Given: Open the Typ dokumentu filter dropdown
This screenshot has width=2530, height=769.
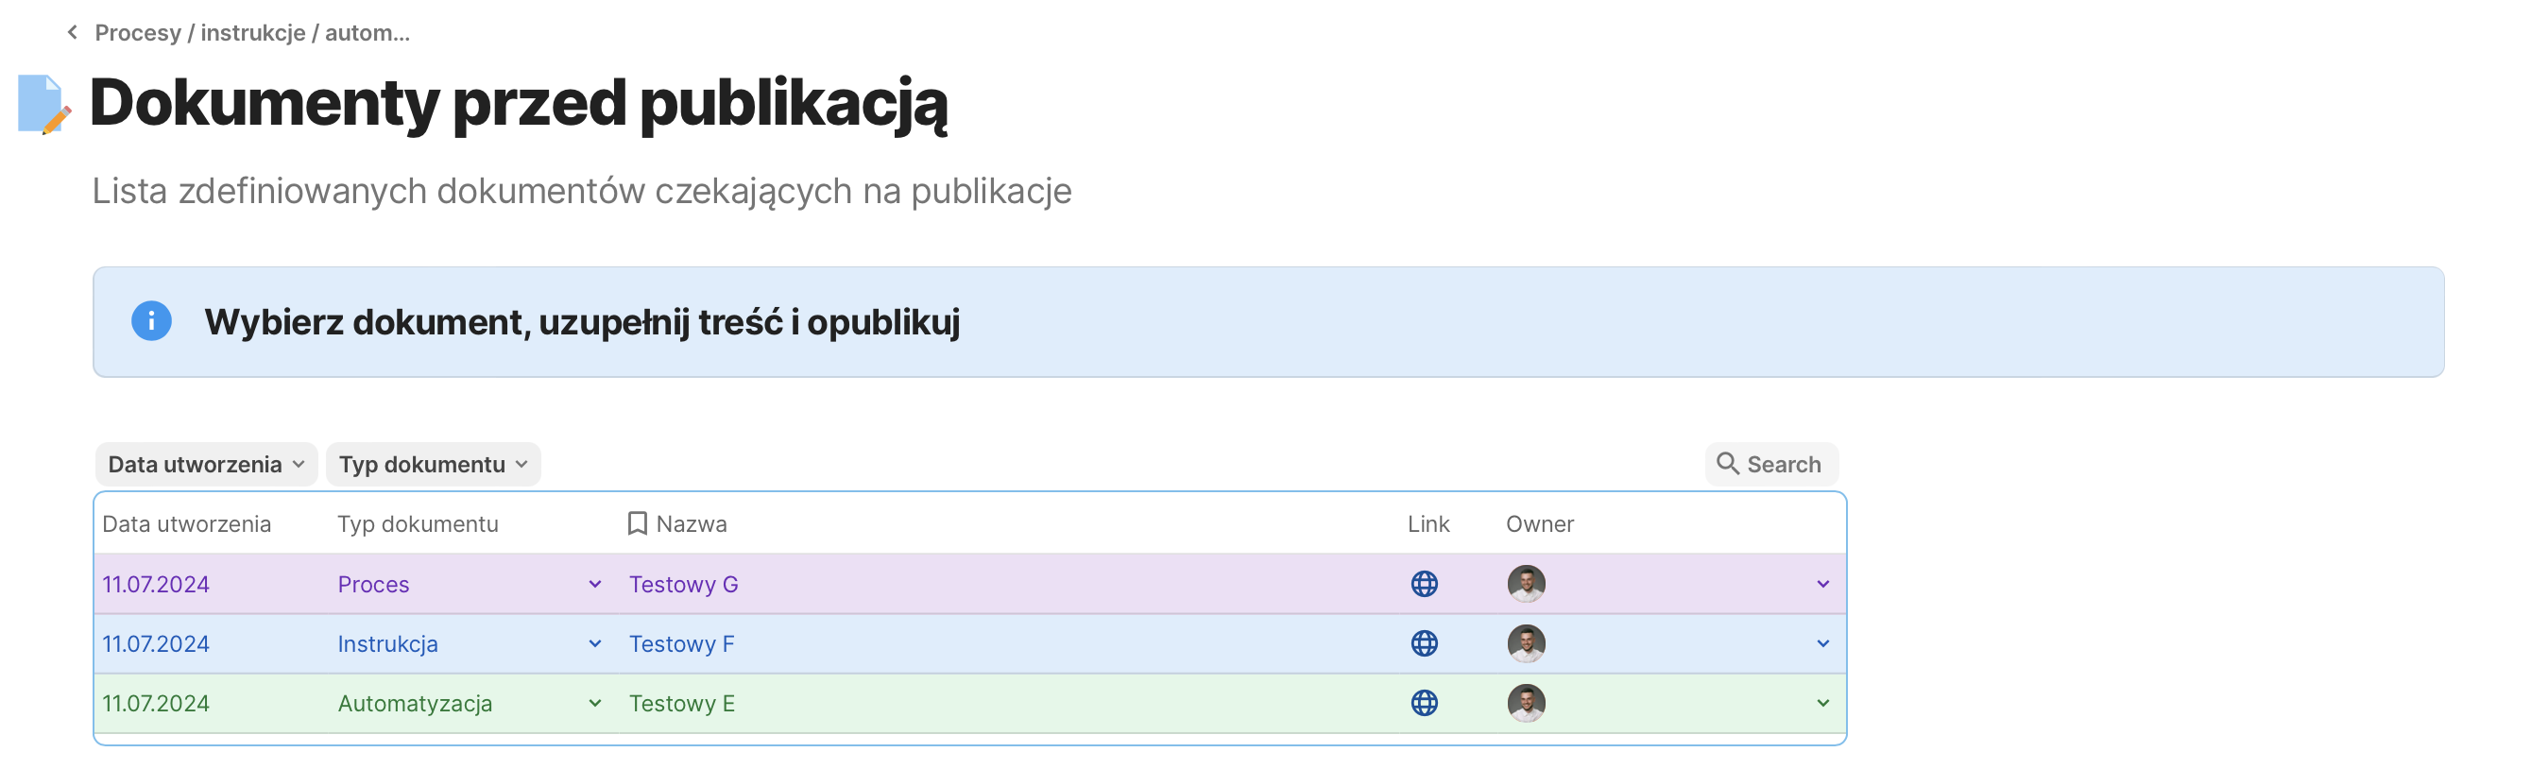Looking at the screenshot, I should (433, 465).
